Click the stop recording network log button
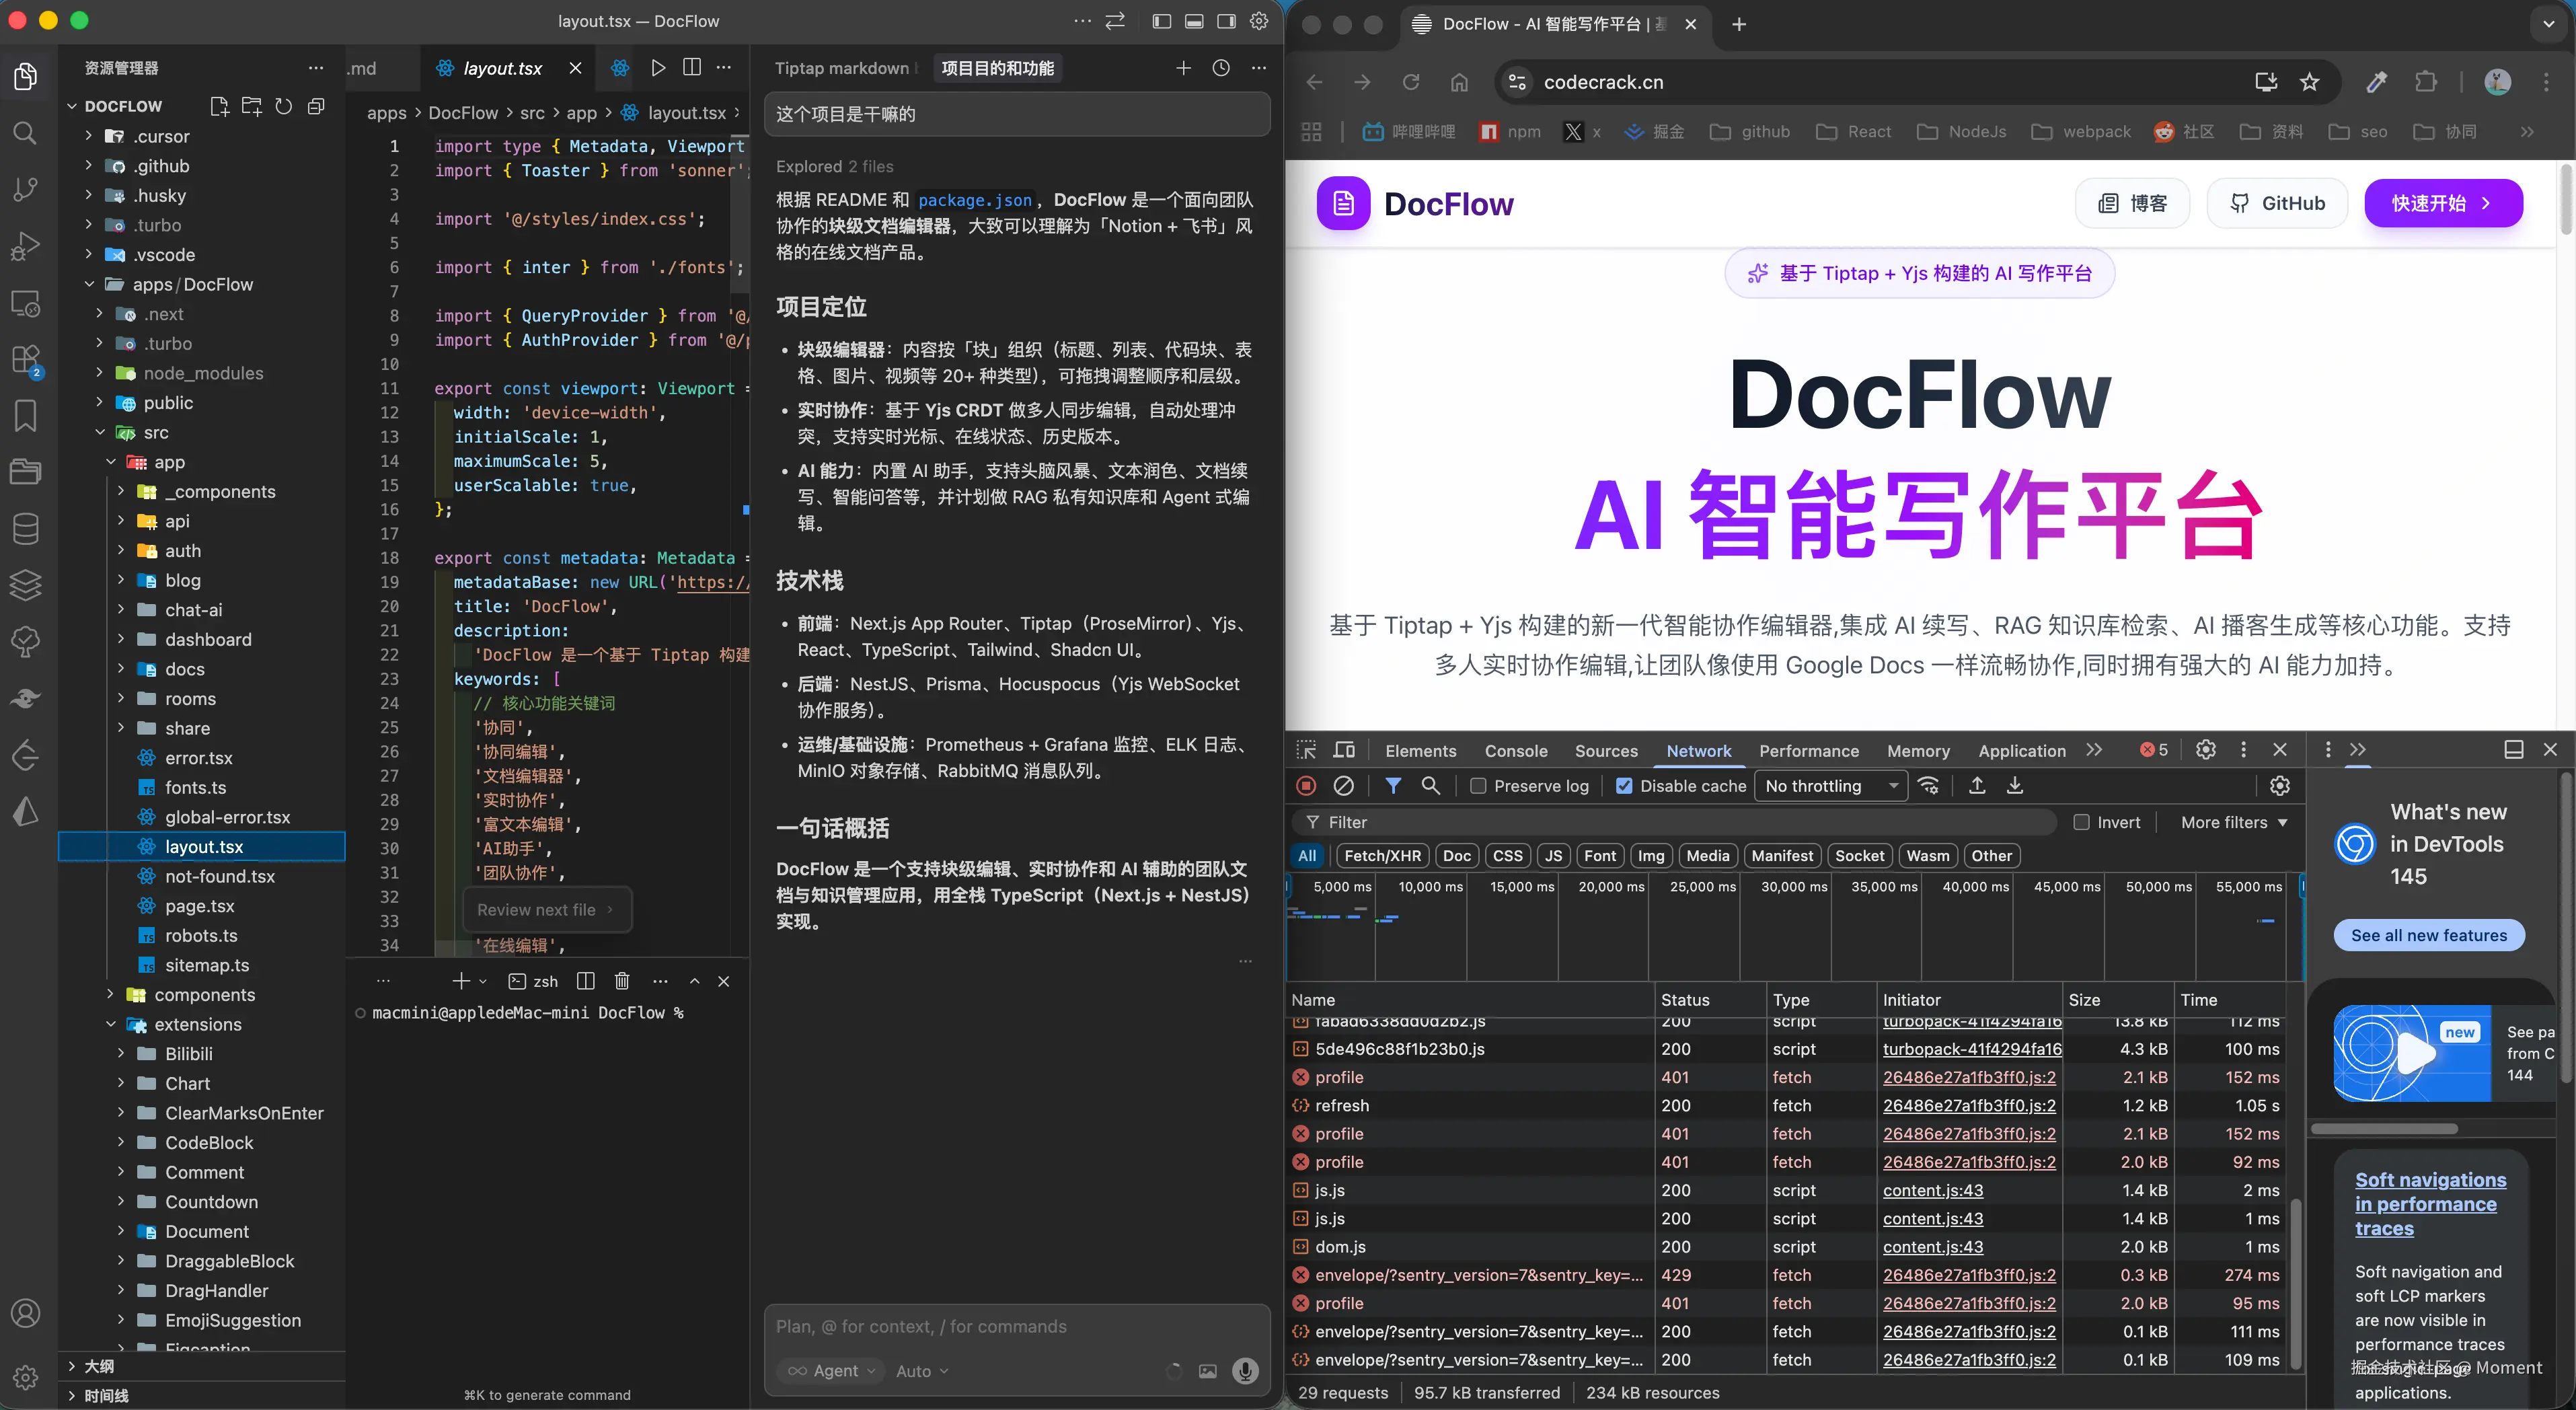 point(1306,786)
